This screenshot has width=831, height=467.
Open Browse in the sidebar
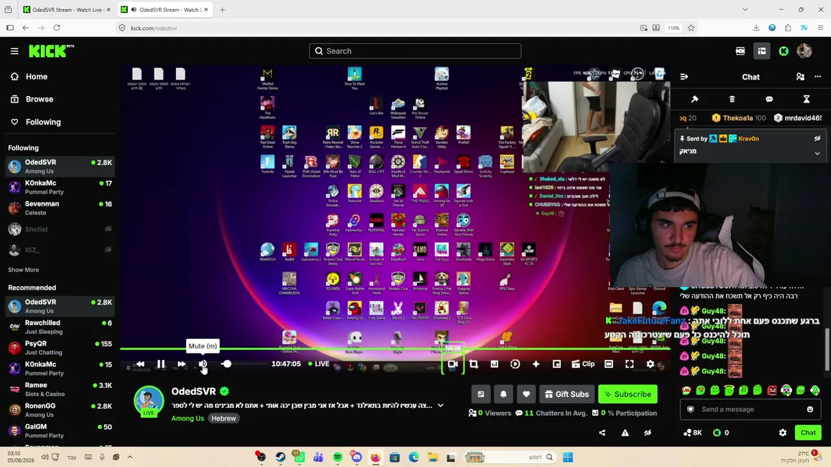pyautogui.click(x=60, y=99)
